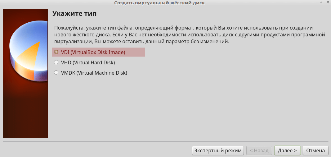331x157 pixels.
Task: Proceed with the Далее button
Action: click(x=287, y=150)
